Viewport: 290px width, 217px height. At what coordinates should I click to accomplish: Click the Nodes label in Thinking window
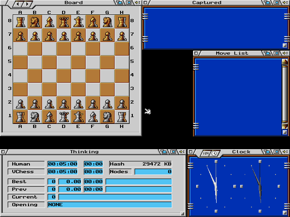click(x=121, y=172)
